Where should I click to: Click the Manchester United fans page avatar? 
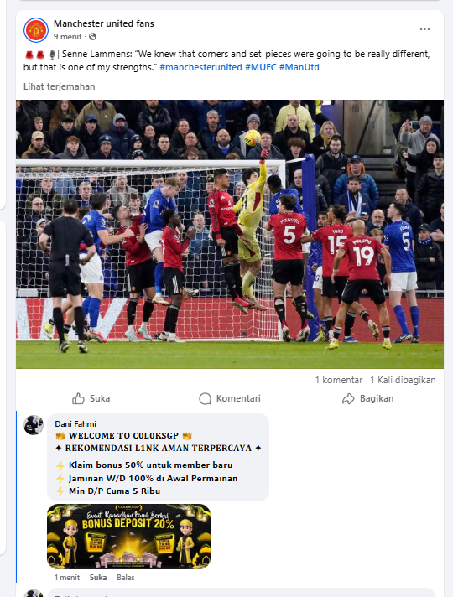click(x=36, y=30)
